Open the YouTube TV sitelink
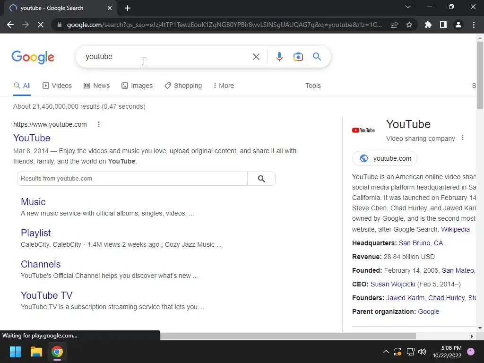The width and height of the screenshot is (484, 363). pyautogui.click(x=47, y=295)
